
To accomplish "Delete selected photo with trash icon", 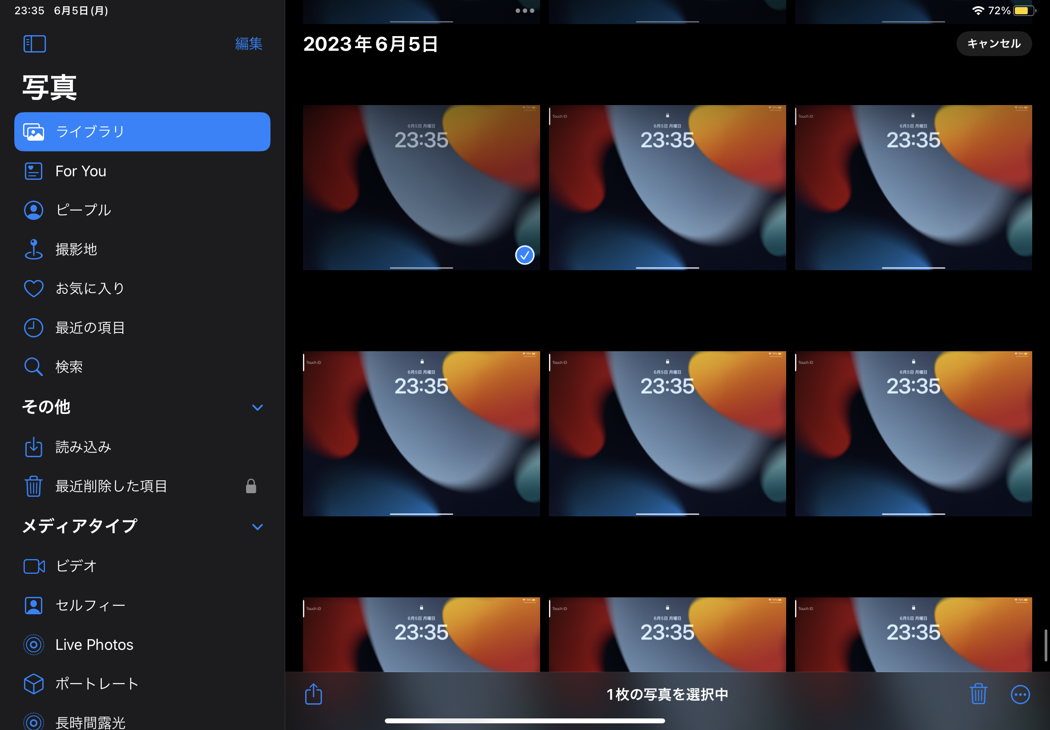I will (x=978, y=694).
